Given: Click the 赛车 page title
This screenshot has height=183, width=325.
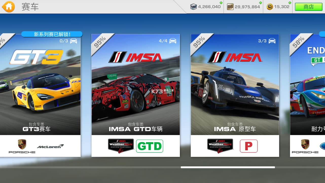Looking at the screenshot, I should click(x=30, y=7).
